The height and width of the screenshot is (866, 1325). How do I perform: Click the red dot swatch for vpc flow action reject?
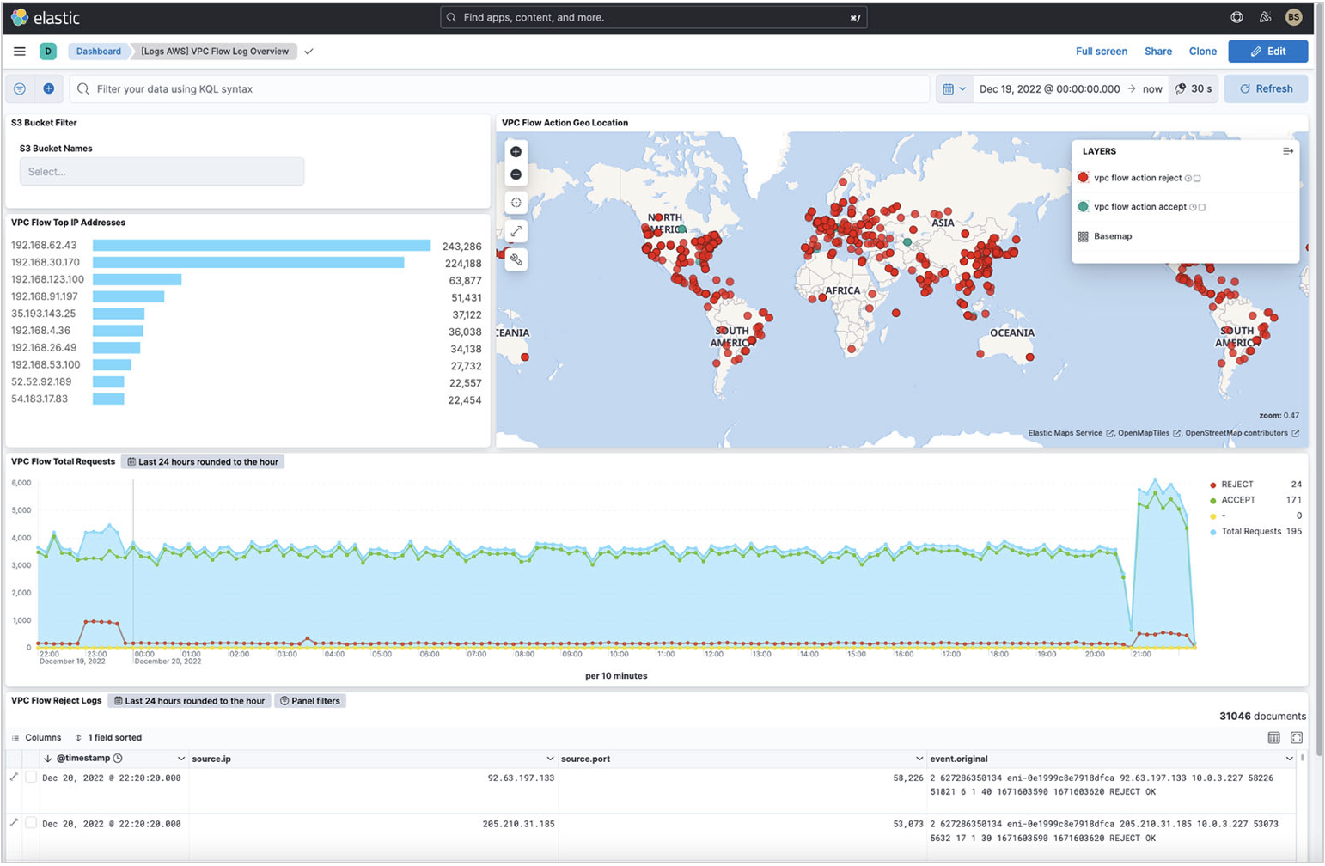pyautogui.click(x=1083, y=178)
